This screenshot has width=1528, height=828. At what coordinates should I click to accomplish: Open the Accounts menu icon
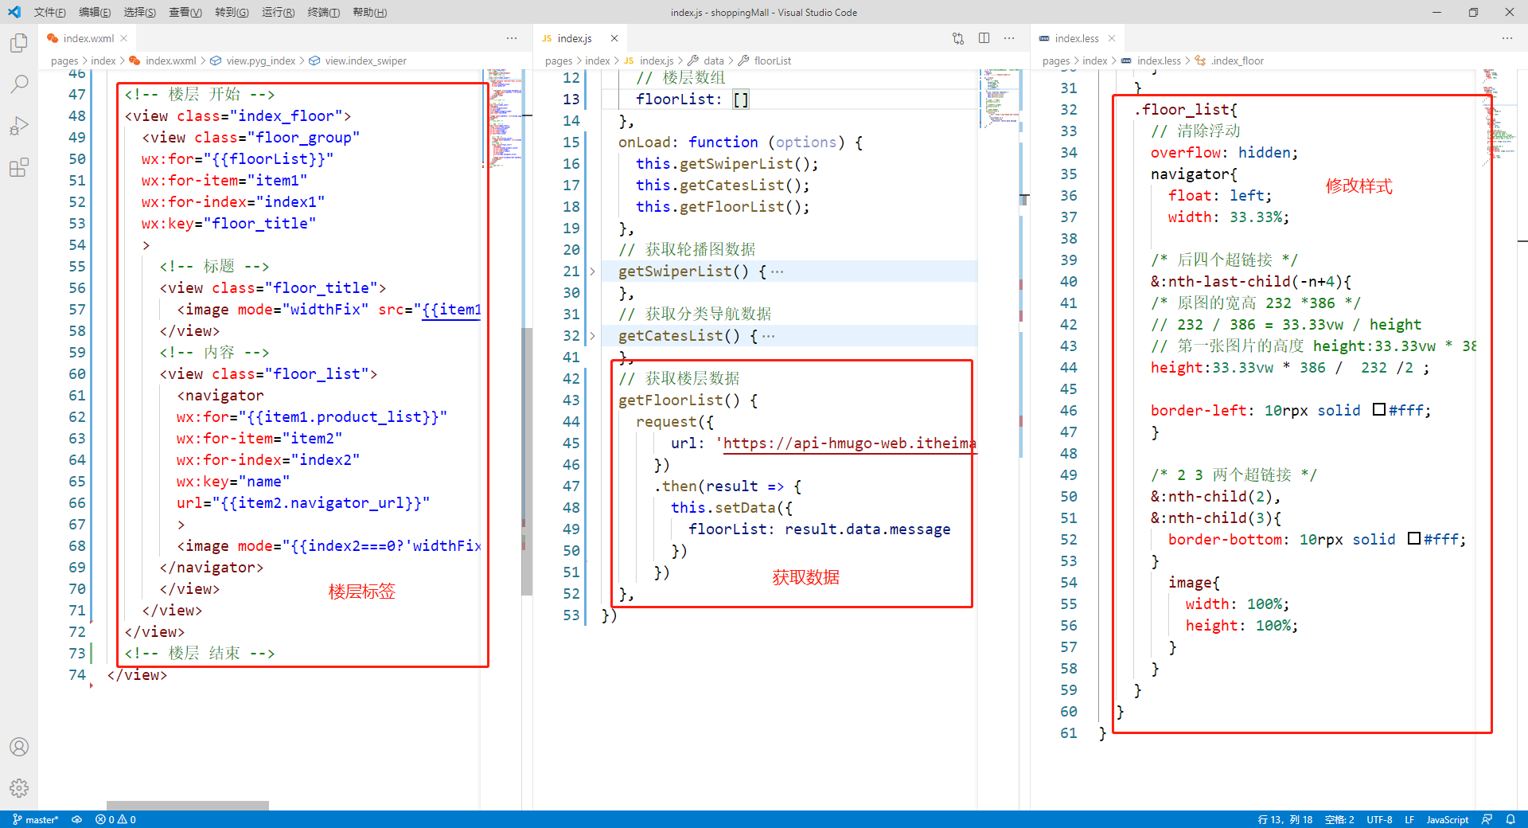click(x=19, y=747)
